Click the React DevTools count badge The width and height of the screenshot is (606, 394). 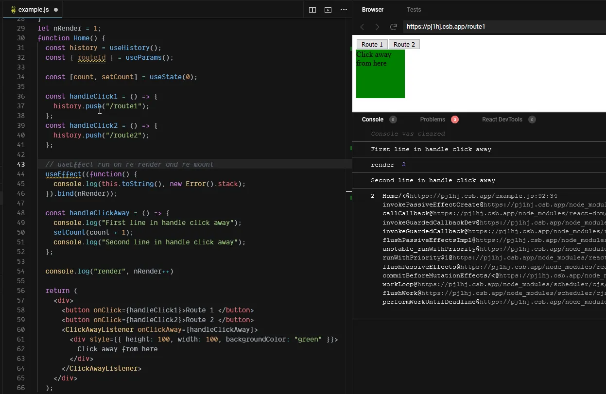[x=532, y=120]
